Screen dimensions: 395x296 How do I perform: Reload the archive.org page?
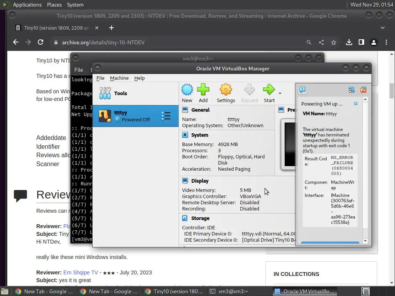[x=40, y=42]
